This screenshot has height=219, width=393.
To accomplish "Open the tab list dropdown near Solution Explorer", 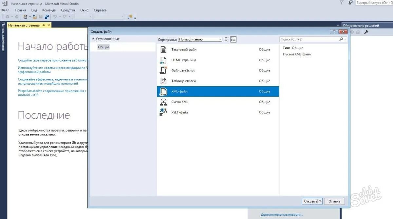I will tap(338, 25).
